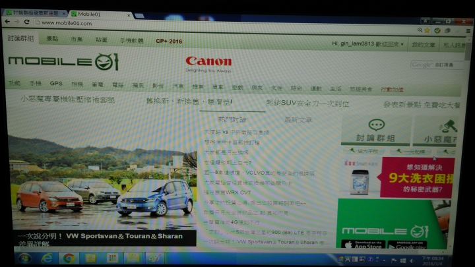Click the 小惡魔專屬機能壓縮袖套 promo link
Viewport: 475px width, 267px height.
pos(67,100)
